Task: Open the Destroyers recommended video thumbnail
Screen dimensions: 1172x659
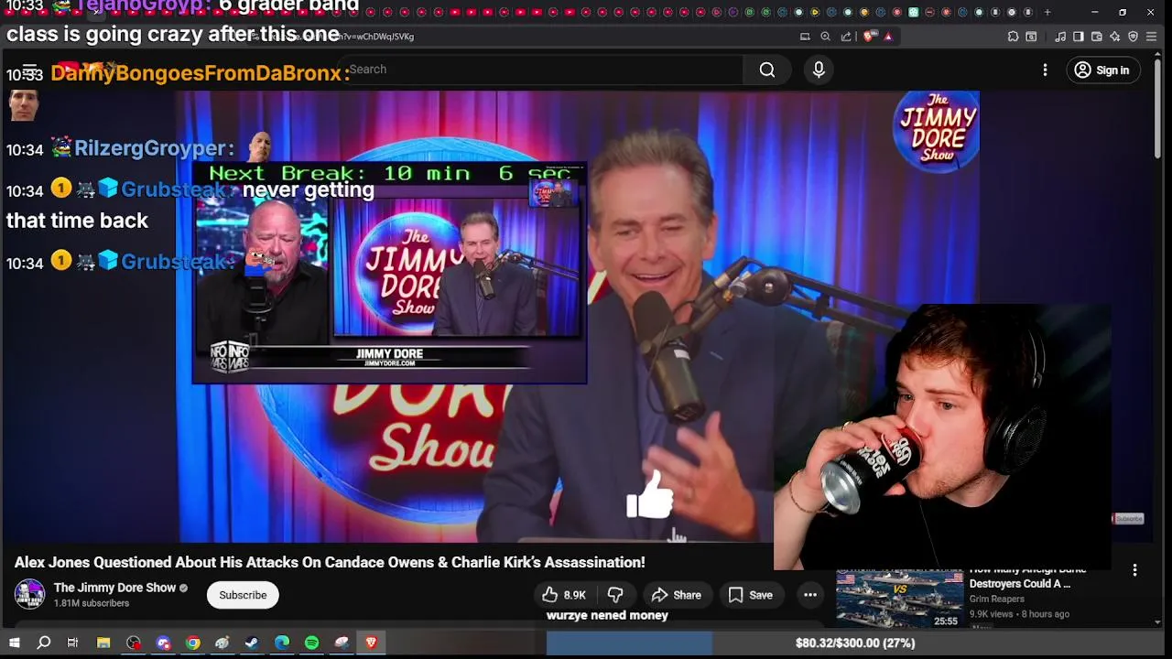Action: [899, 598]
